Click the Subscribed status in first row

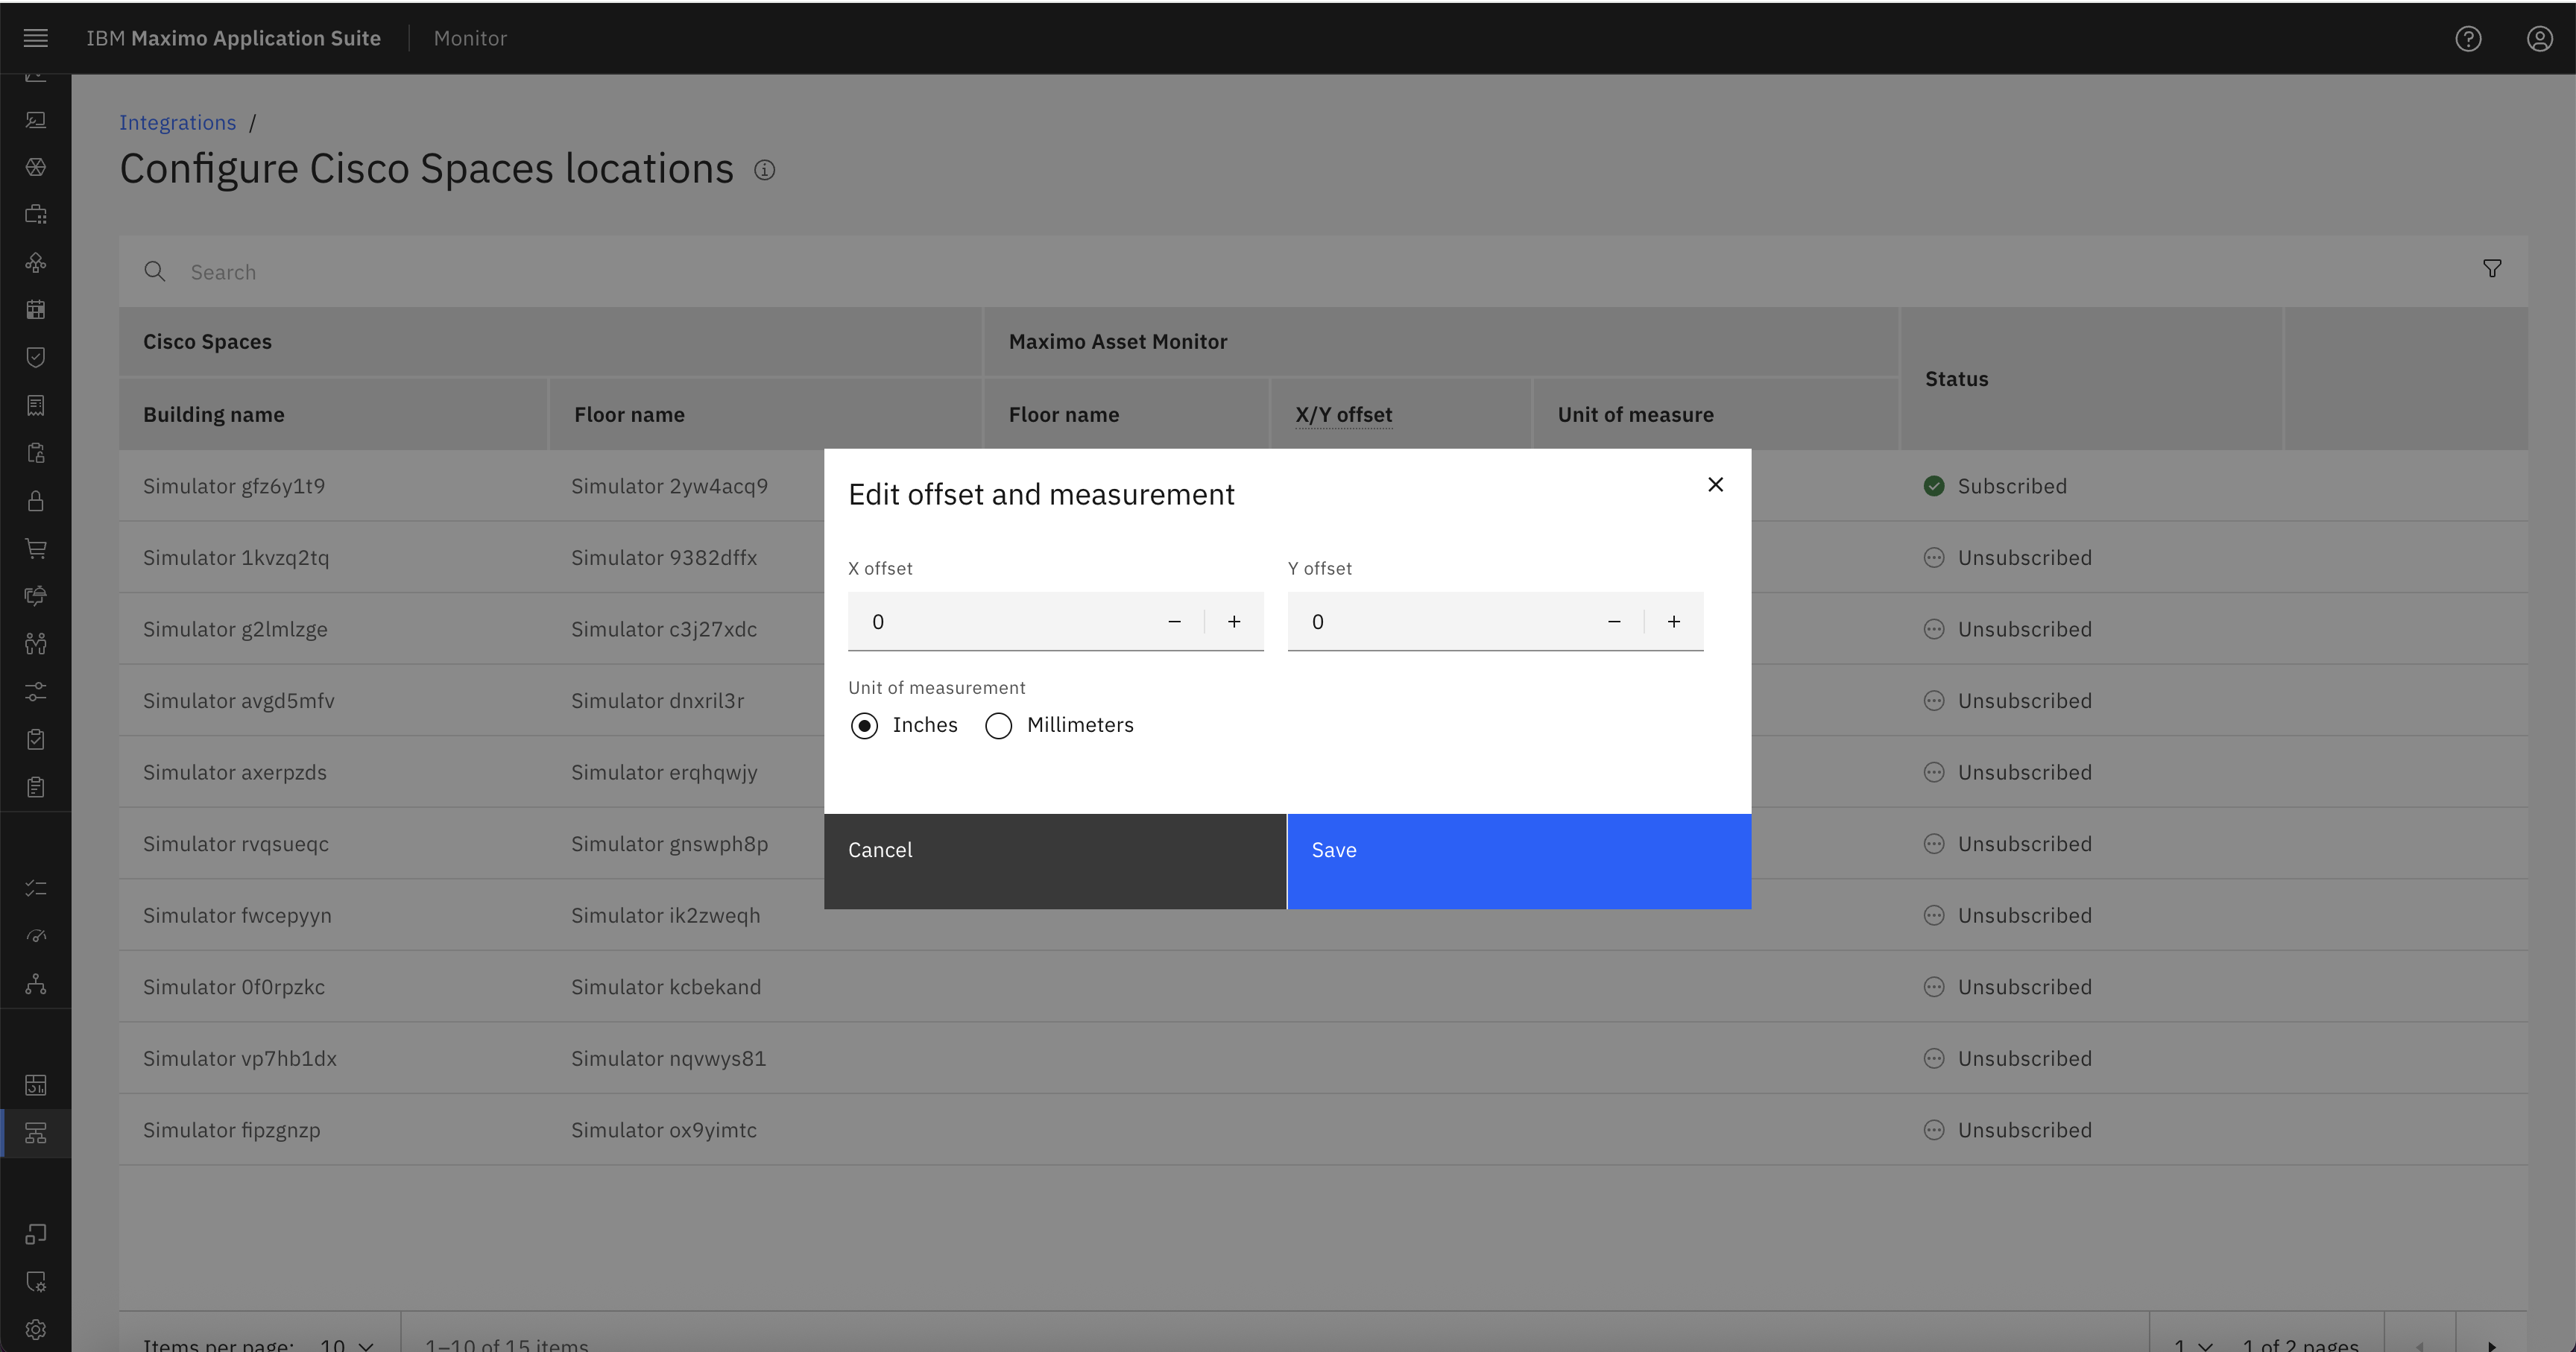[x=1995, y=486]
